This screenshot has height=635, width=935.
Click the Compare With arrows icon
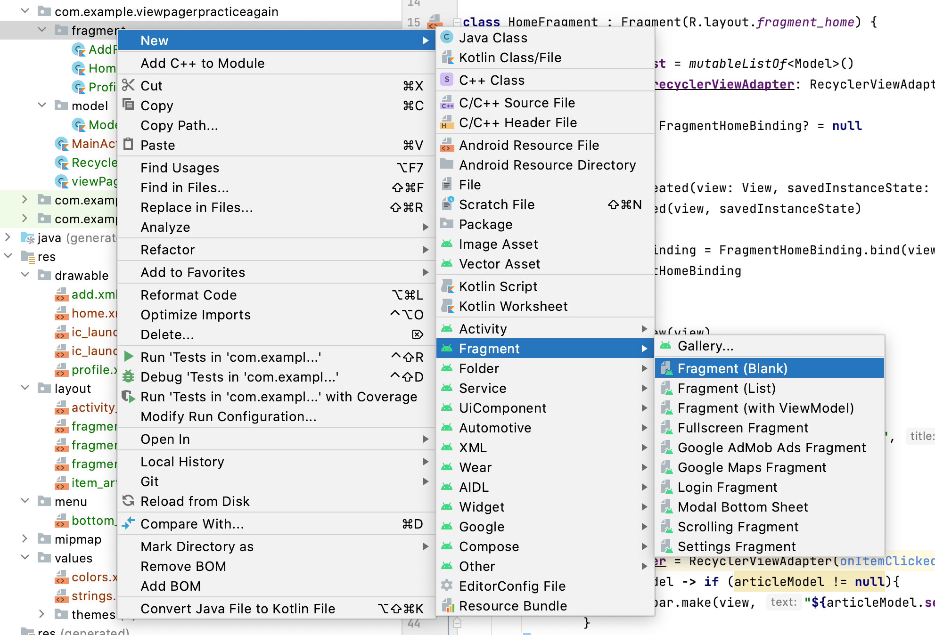[128, 523]
